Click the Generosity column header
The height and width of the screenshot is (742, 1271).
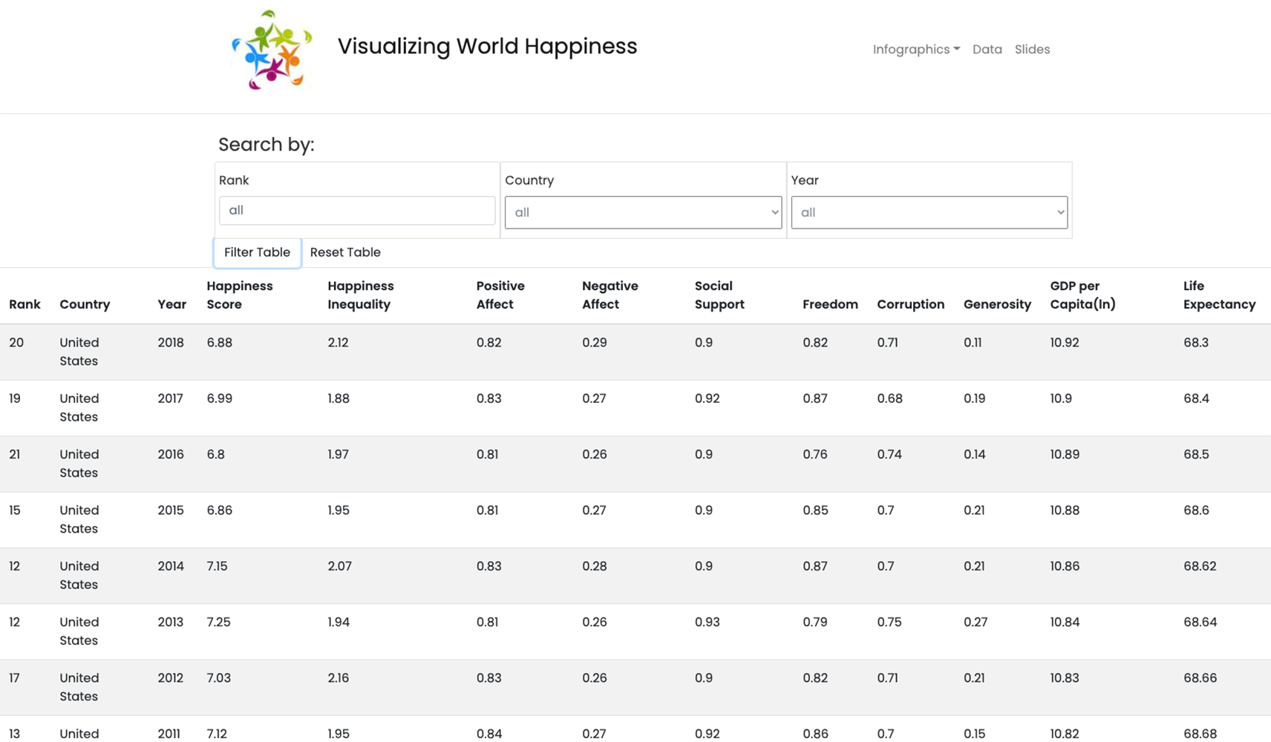pos(997,304)
